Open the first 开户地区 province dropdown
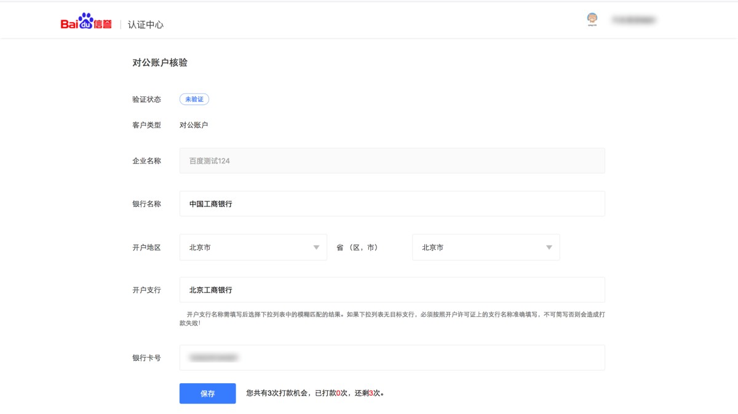The image size is (738, 414). click(253, 248)
